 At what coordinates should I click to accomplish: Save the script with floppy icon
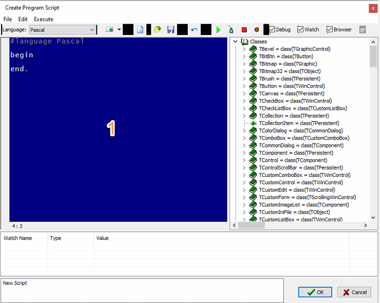(171, 30)
